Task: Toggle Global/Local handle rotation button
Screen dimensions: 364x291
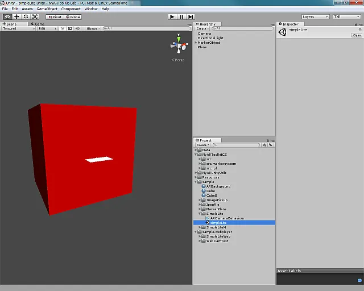Action: pyautogui.click(x=73, y=17)
